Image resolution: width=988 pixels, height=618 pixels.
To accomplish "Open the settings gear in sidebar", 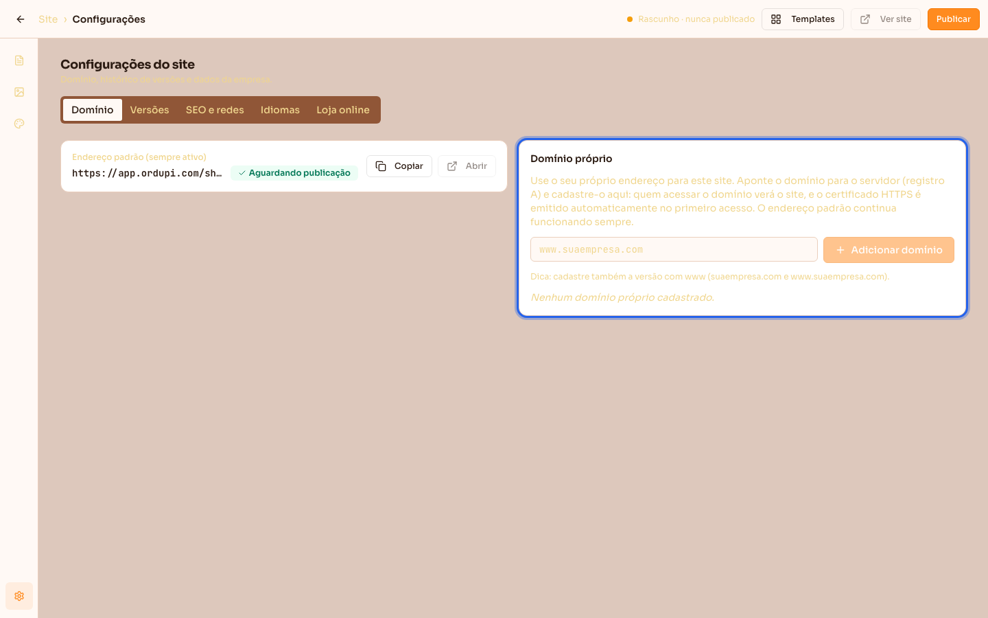I will pos(19,596).
